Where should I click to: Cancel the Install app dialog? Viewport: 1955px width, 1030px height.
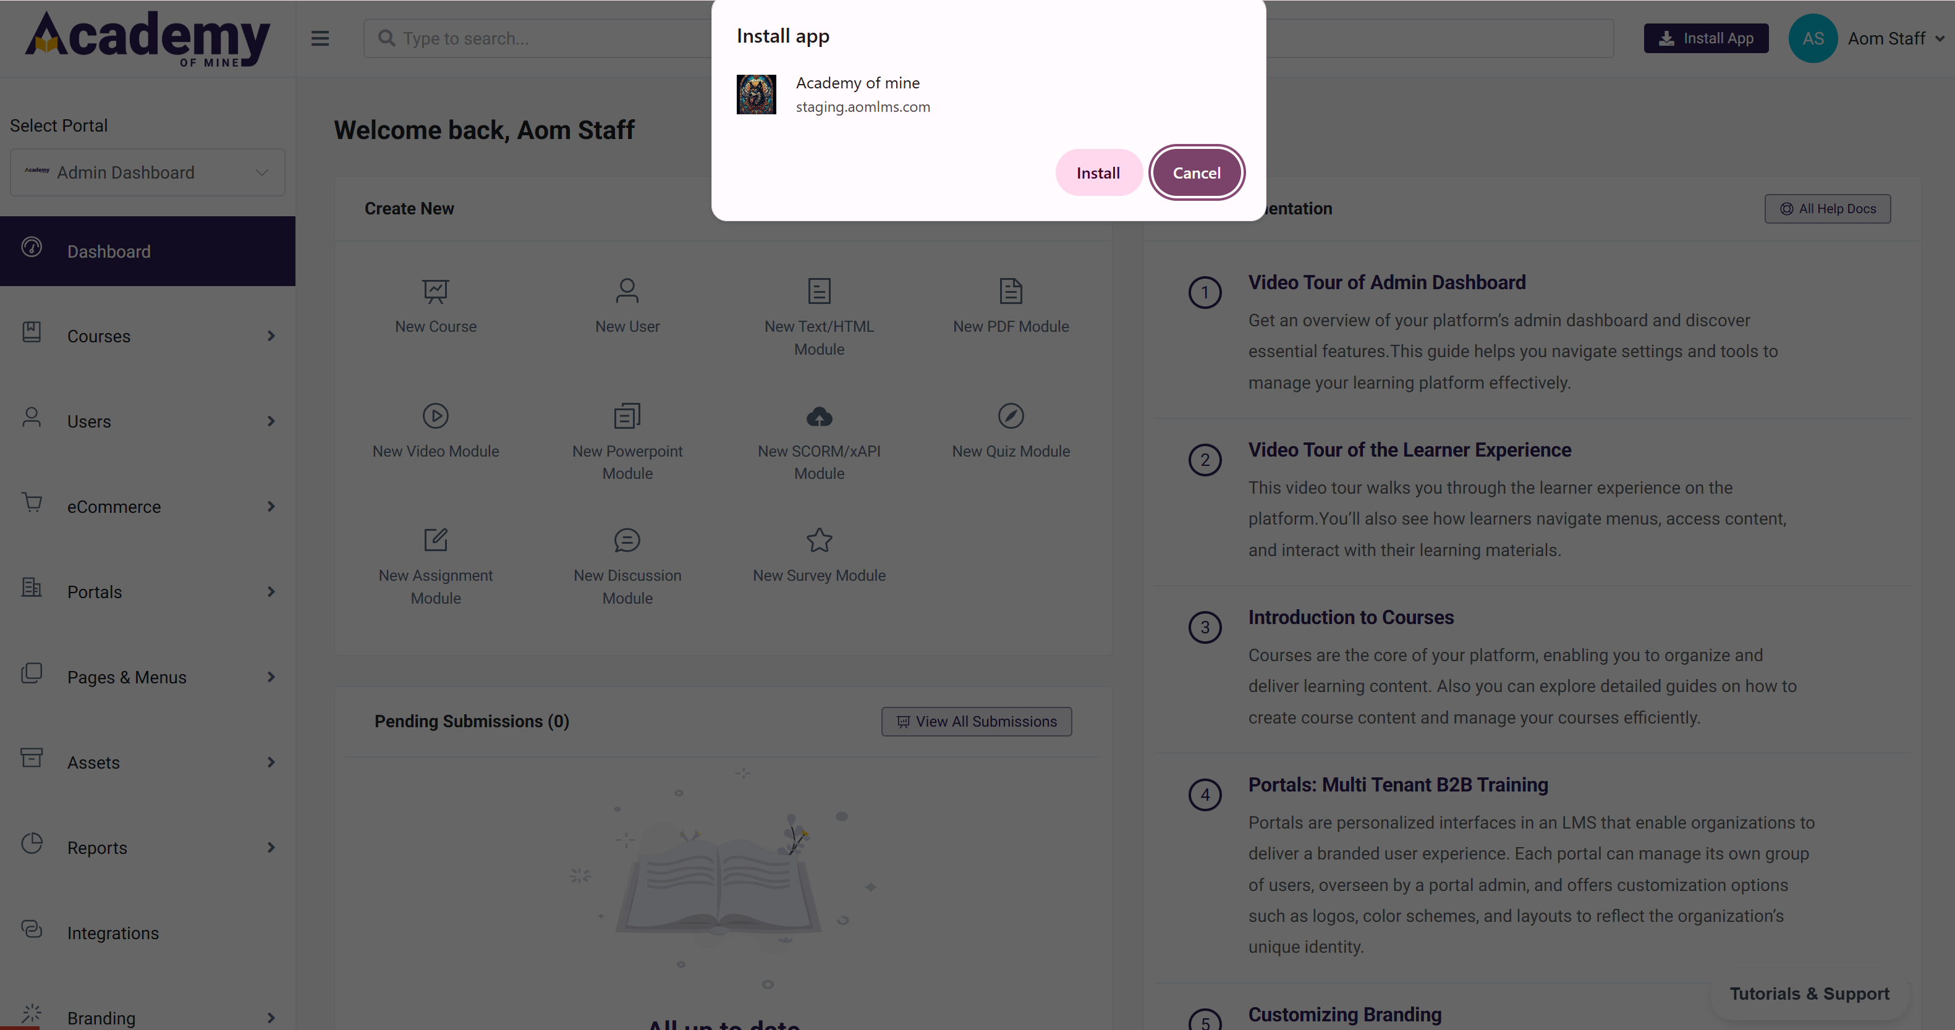click(x=1196, y=173)
